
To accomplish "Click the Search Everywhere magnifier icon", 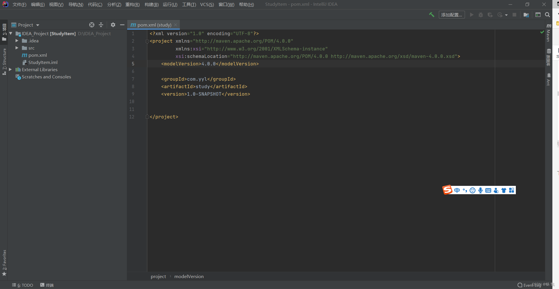I will (547, 15).
